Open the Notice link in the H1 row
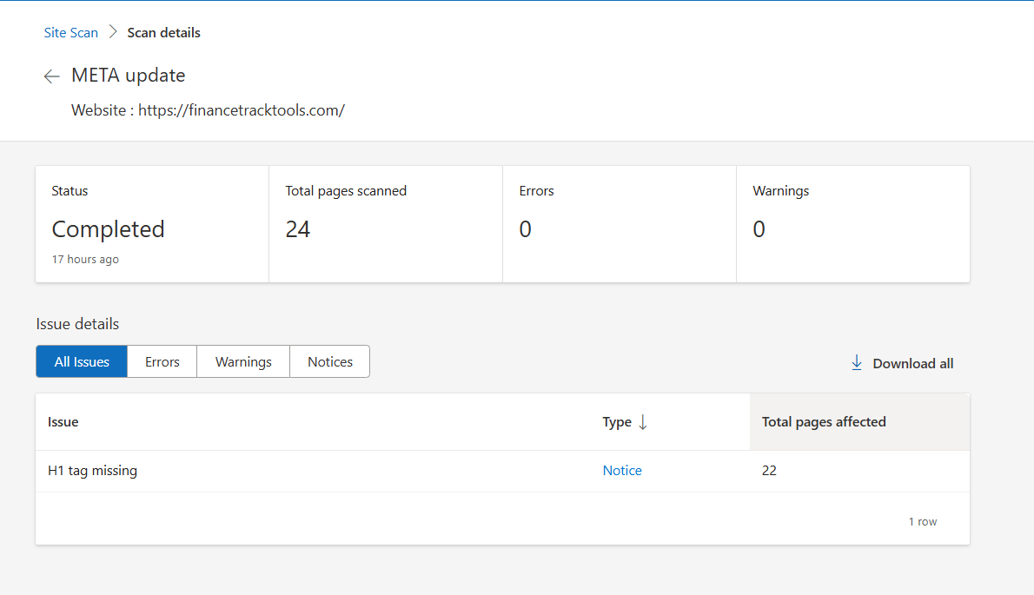 [622, 471]
